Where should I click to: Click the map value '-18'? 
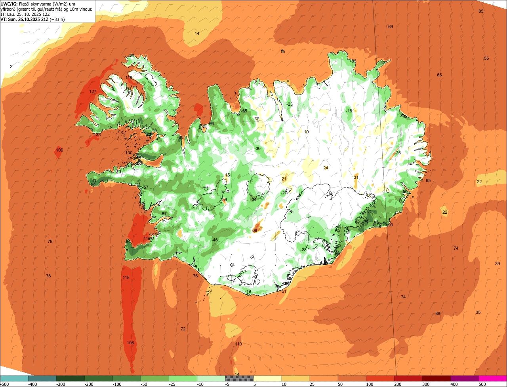[x=349, y=111]
